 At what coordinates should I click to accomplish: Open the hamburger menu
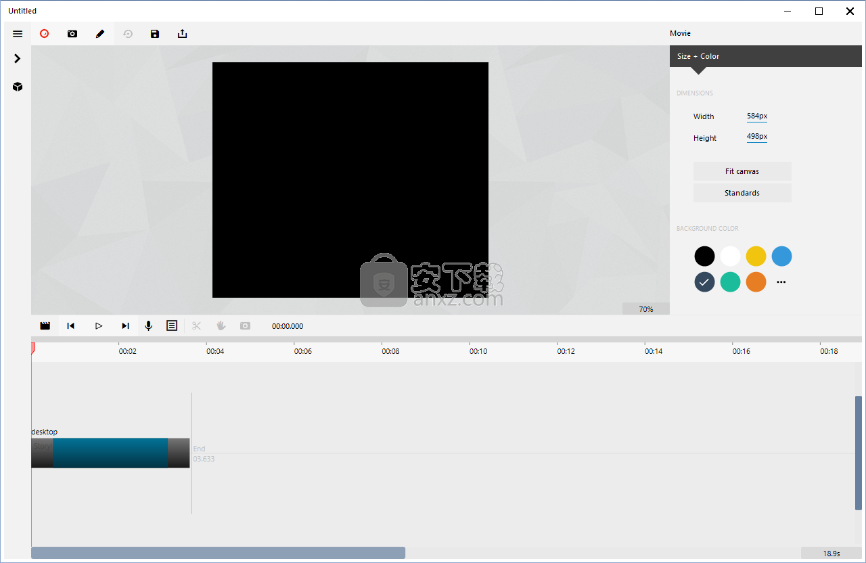pos(18,33)
